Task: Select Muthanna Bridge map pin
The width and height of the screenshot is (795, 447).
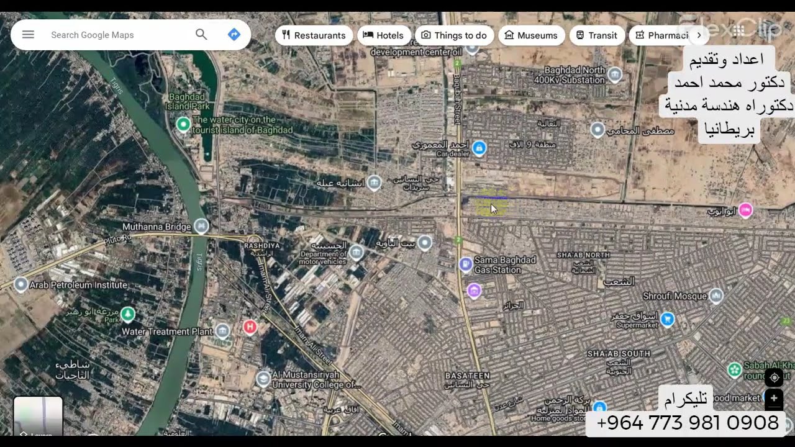Action: click(x=201, y=226)
